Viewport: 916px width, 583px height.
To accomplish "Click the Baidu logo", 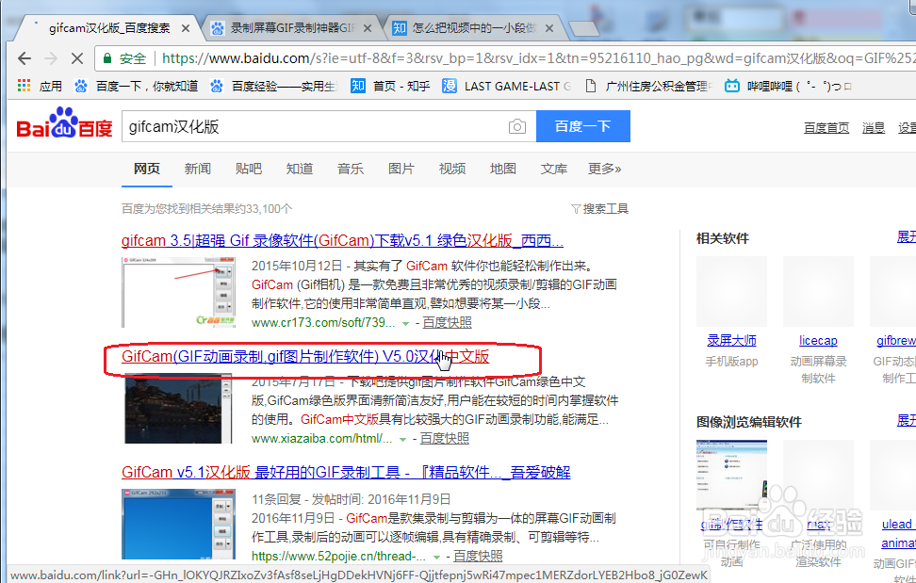I will tap(64, 123).
